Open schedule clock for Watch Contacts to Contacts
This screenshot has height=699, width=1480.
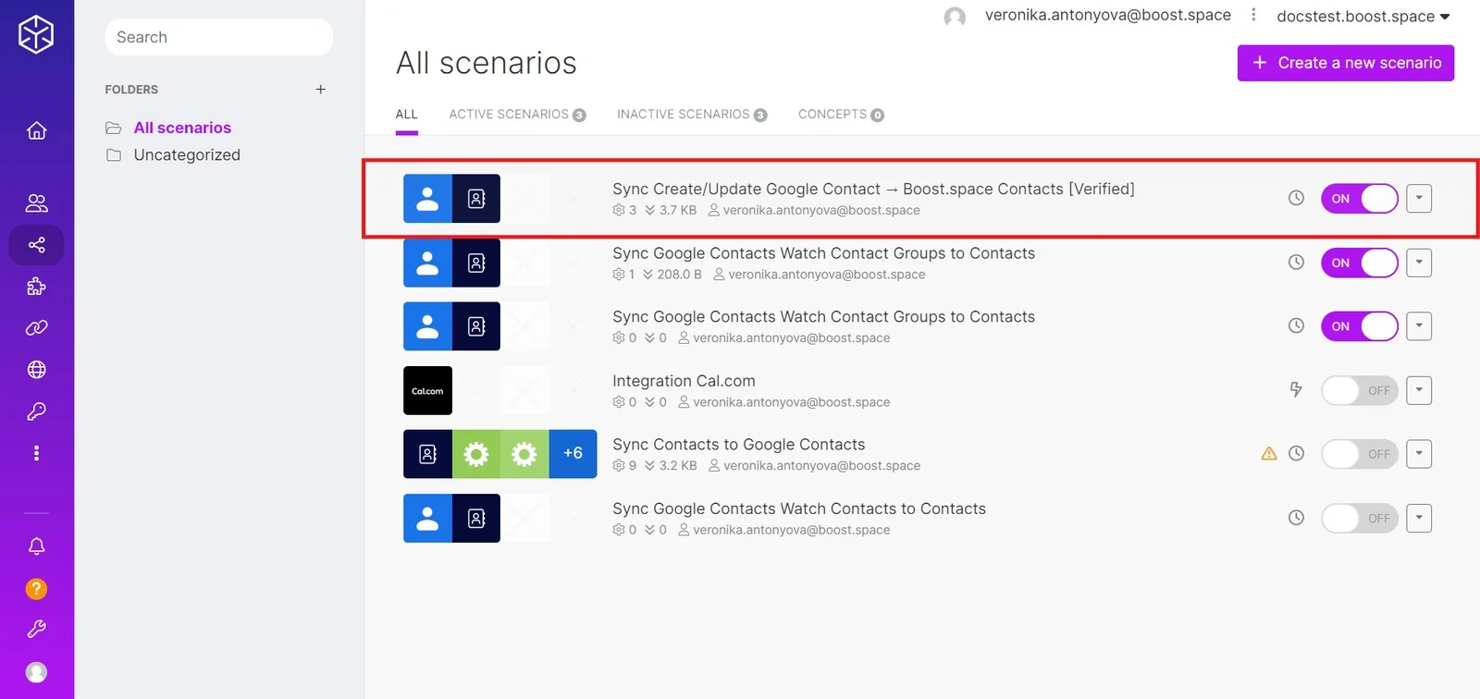1296,518
